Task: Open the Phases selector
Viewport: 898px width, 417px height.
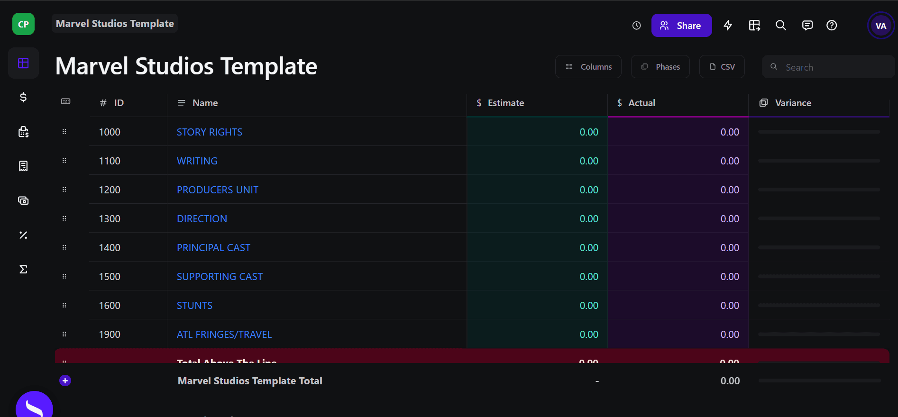Action: coord(660,67)
